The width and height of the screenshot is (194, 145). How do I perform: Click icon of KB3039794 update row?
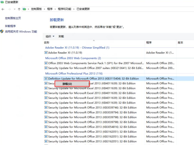pos(46,112)
